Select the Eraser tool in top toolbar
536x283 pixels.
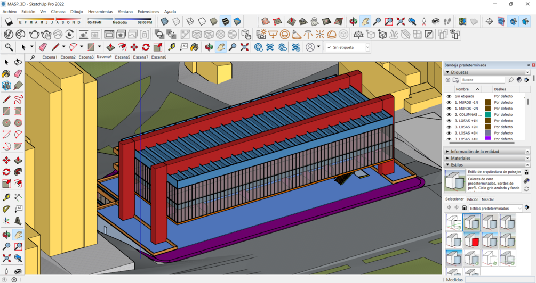click(x=43, y=47)
